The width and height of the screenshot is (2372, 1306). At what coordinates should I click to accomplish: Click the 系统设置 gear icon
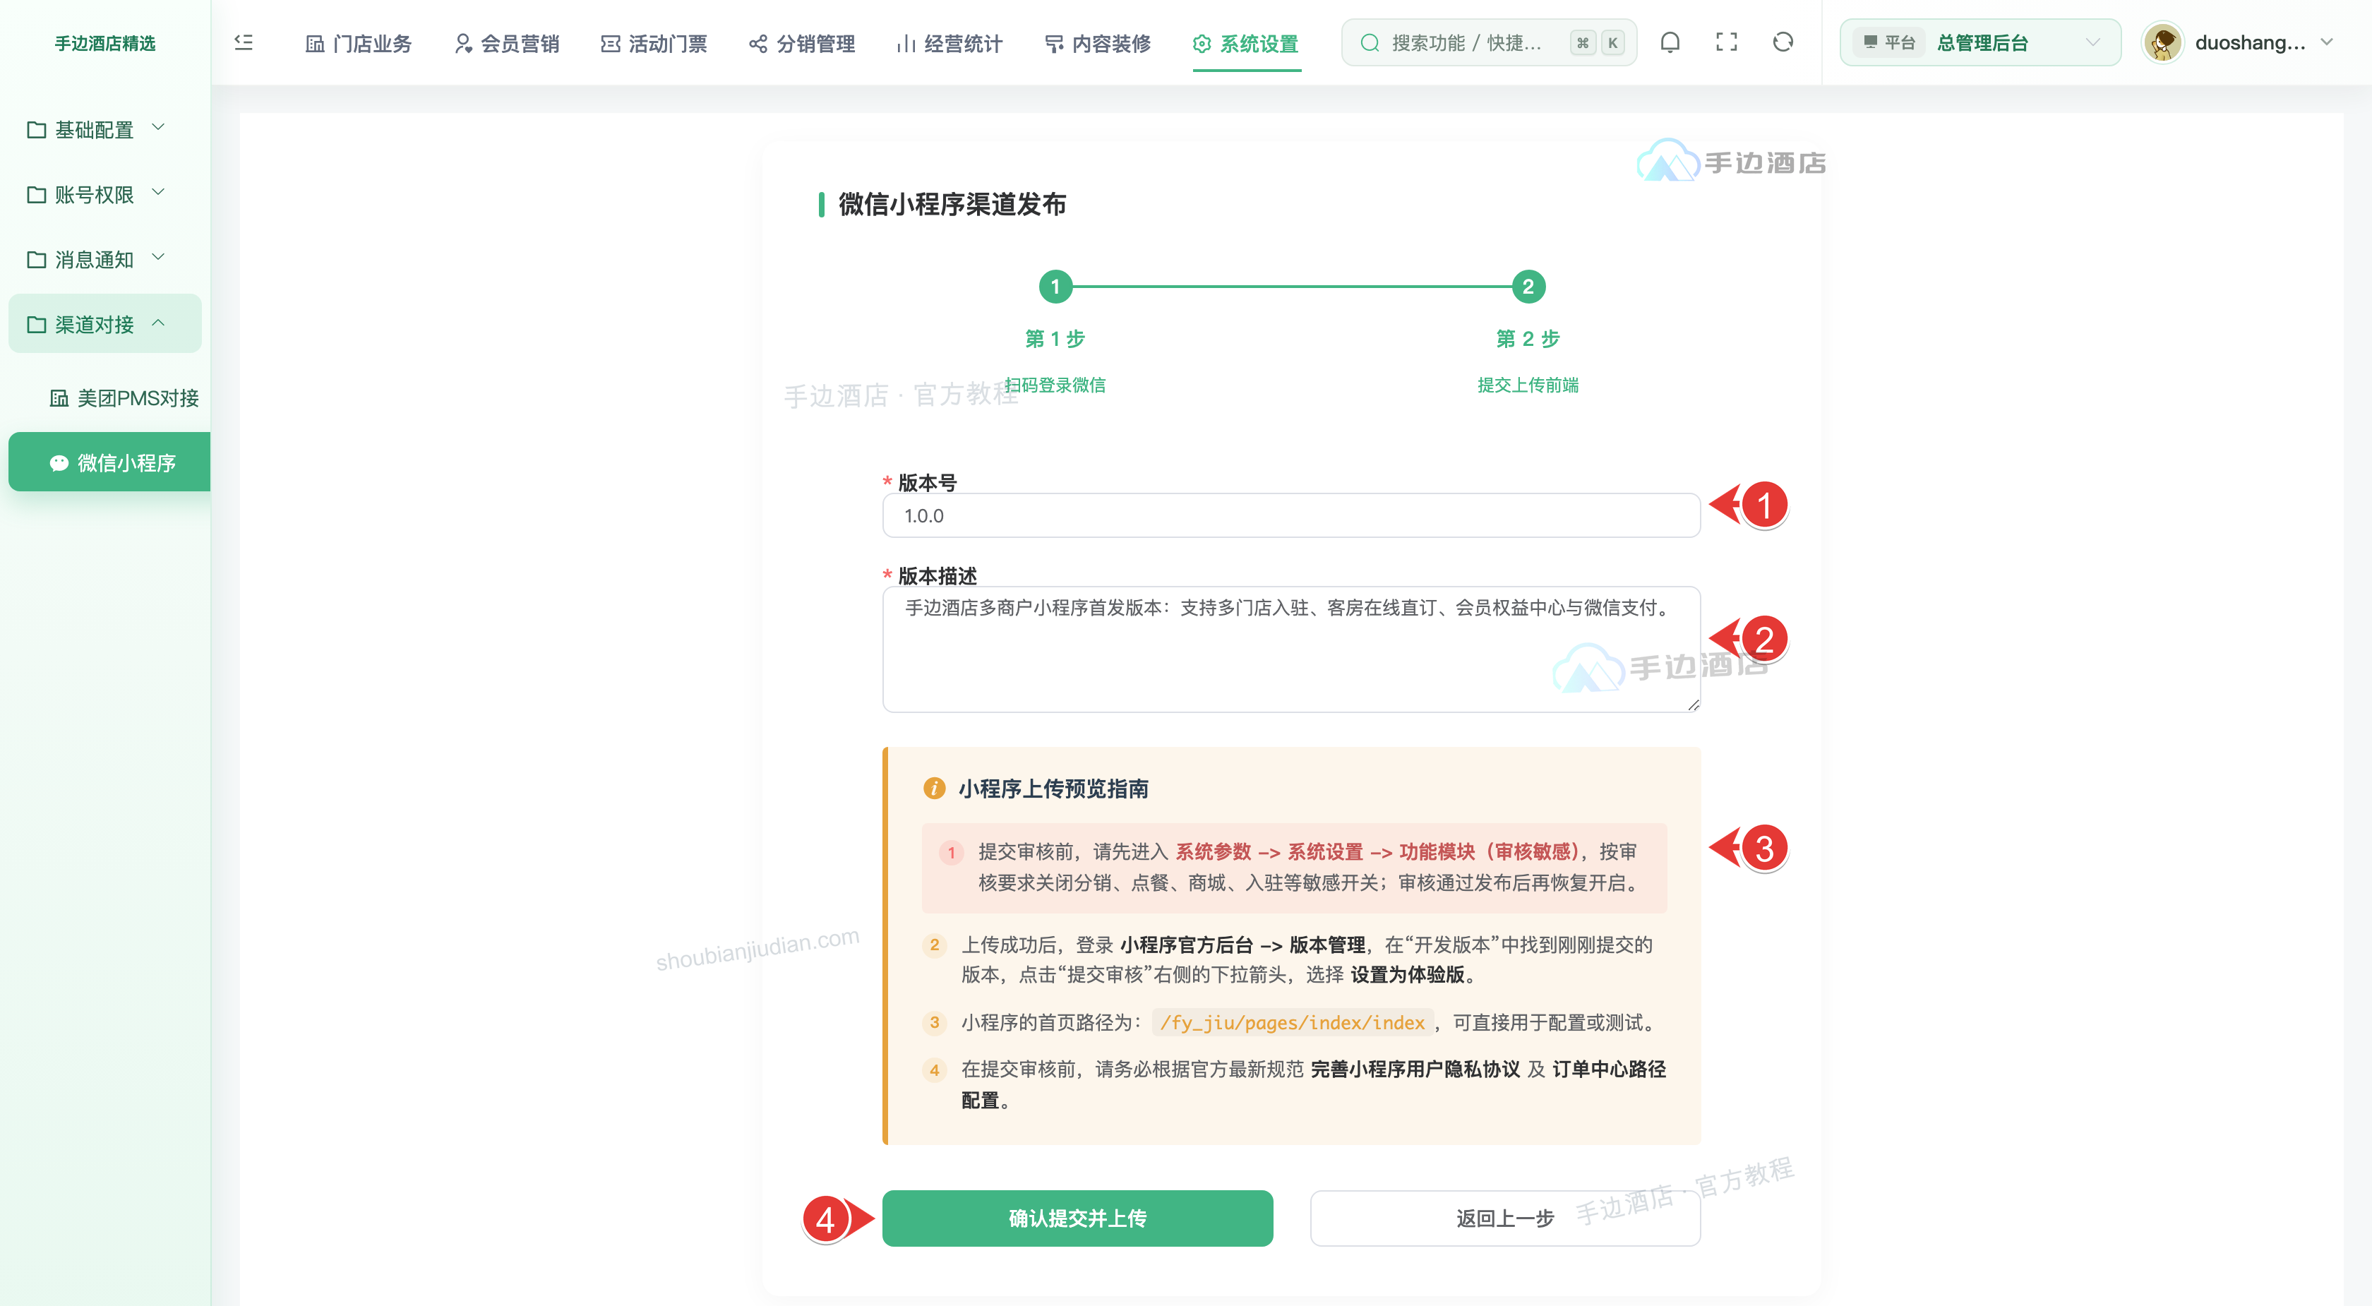(x=1202, y=43)
